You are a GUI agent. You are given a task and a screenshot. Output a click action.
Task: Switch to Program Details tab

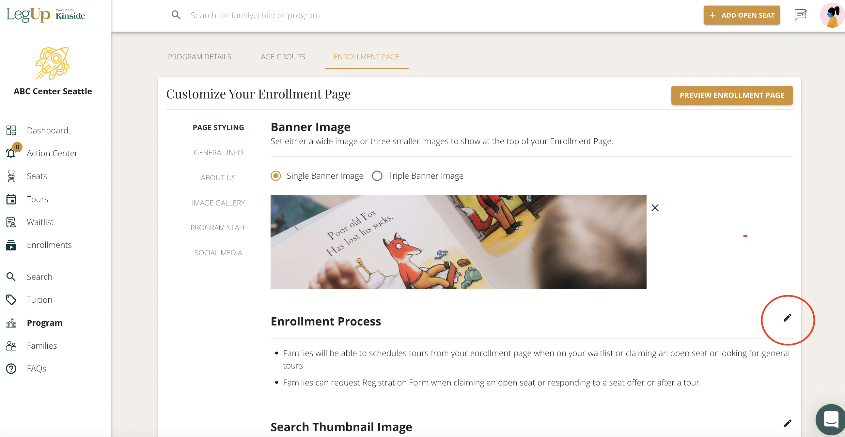click(199, 57)
